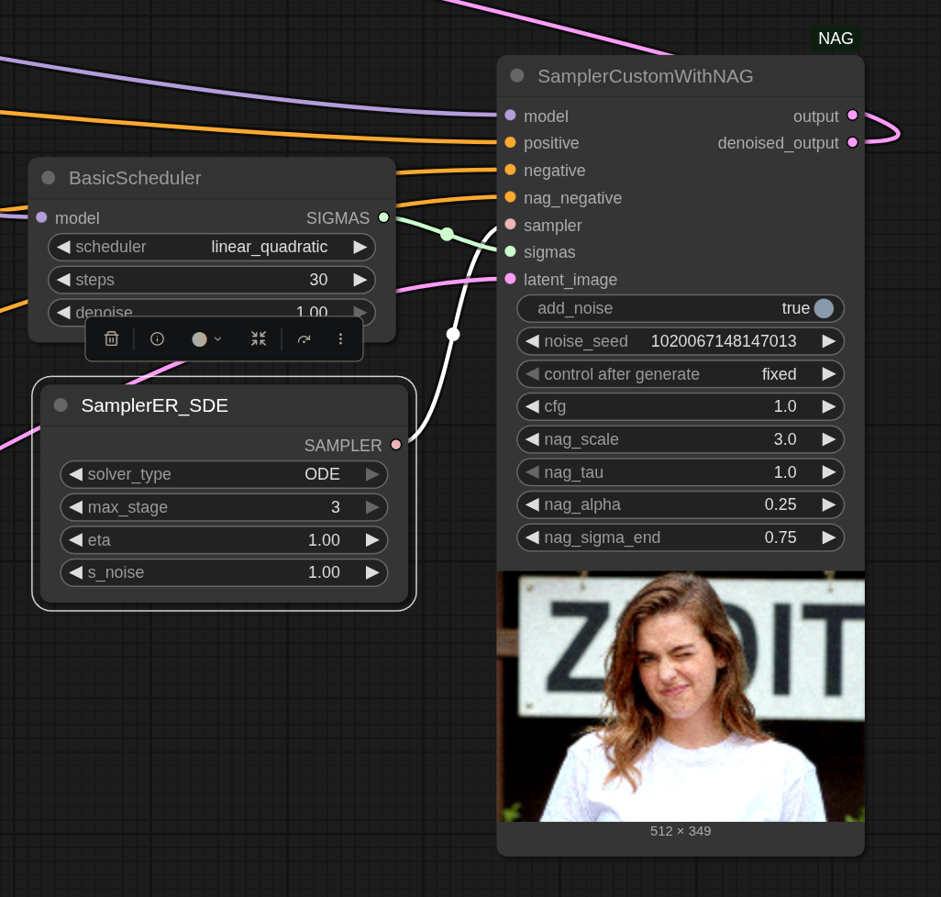Open node color picker dropdown in toolbar
This screenshot has width=941, height=897.
(206, 339)
